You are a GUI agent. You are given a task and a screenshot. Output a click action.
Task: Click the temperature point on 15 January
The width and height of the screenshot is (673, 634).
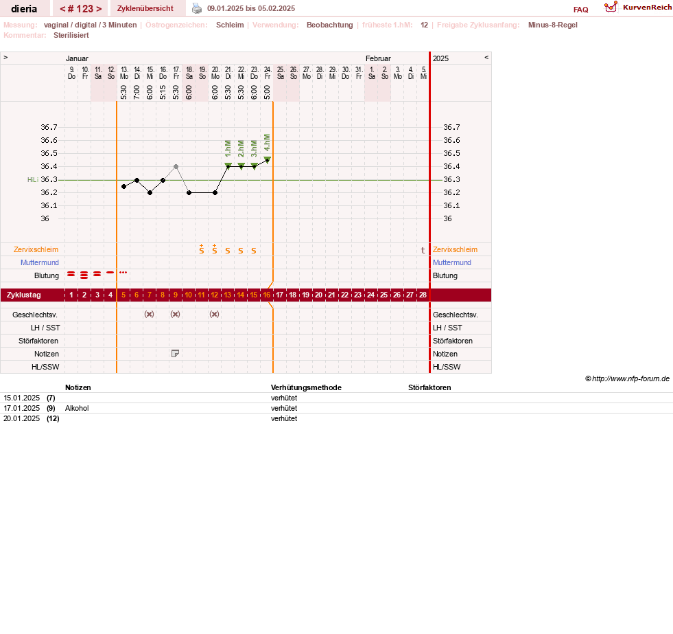point(150,192)
